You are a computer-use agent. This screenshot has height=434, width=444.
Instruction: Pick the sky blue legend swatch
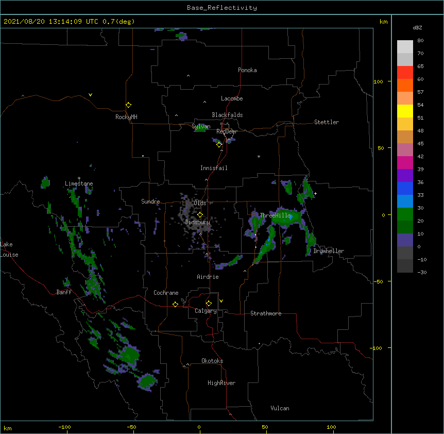tap(405, 201)
